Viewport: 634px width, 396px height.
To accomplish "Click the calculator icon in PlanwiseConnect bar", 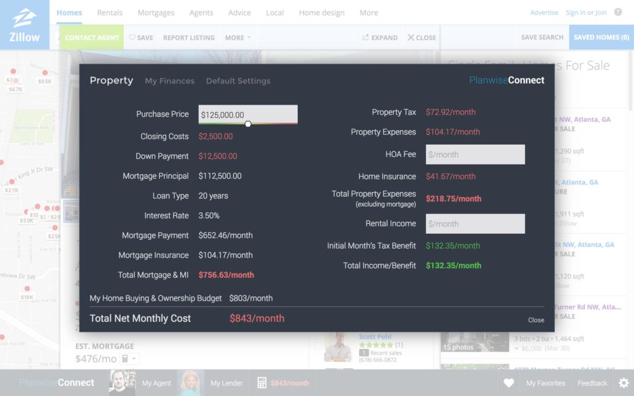I will pos(262,382).
